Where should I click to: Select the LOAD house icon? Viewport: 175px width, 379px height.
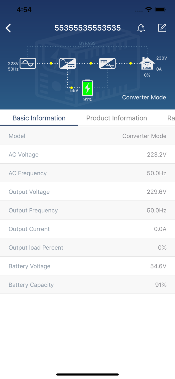pyautogui.click(x=147, y=64)
